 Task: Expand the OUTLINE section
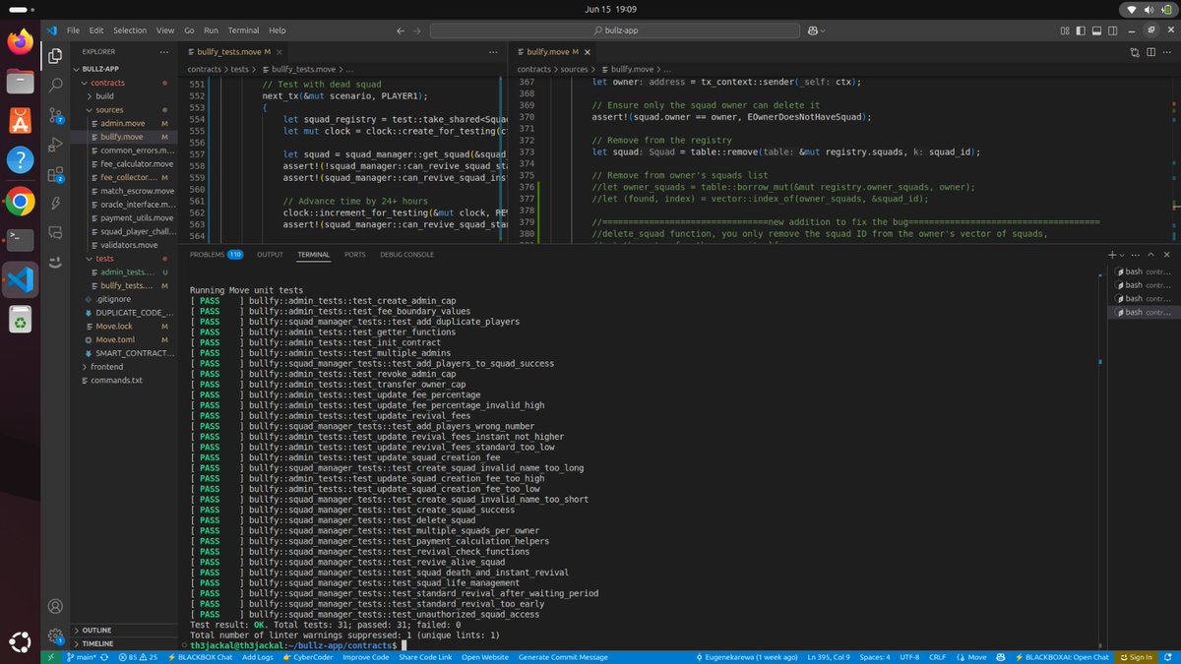coord(96,631)
